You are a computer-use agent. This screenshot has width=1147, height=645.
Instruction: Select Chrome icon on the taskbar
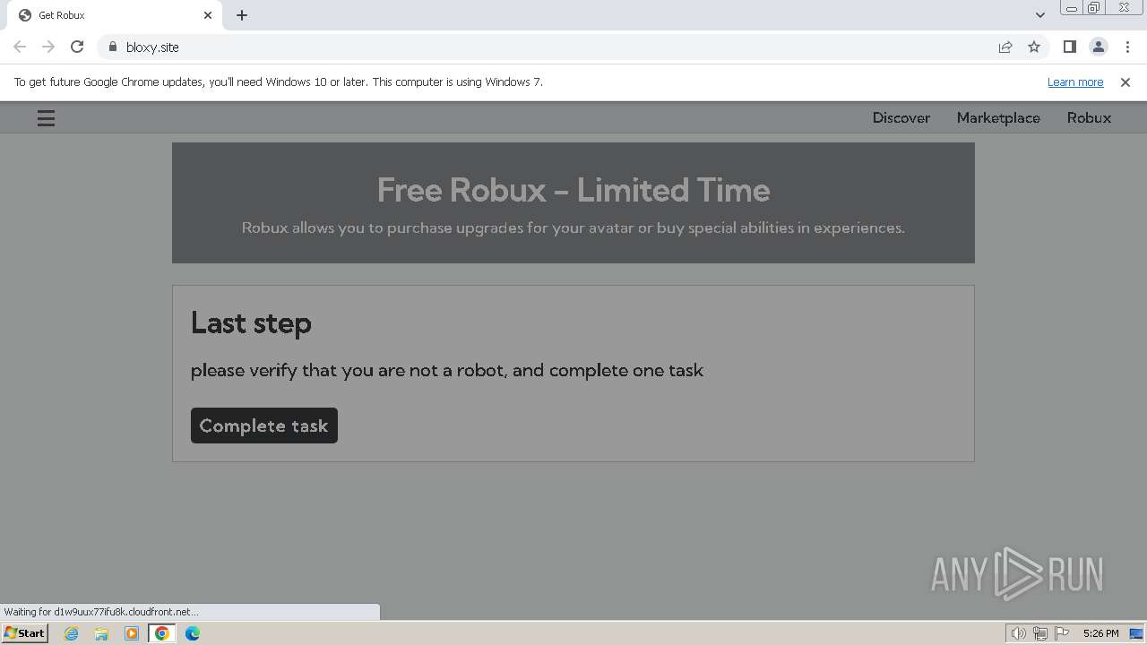[x=162, y=633]
